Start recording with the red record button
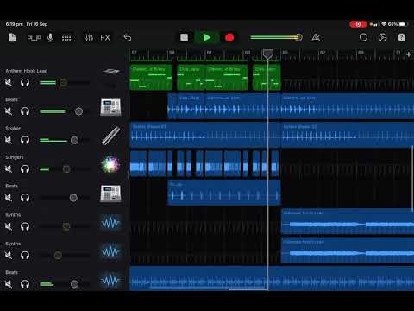Screen dimensions: 414x311 [x=229, y=38]
